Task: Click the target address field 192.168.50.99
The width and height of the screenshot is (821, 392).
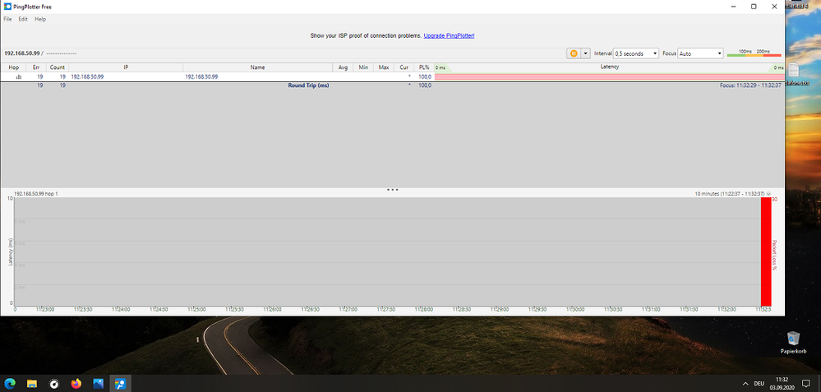Action: pos(22,53)
